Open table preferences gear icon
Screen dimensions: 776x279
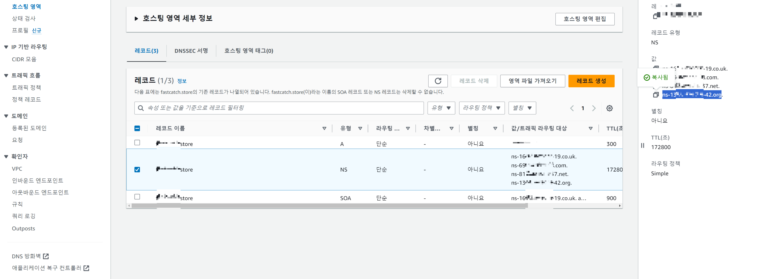pos(609,108)
